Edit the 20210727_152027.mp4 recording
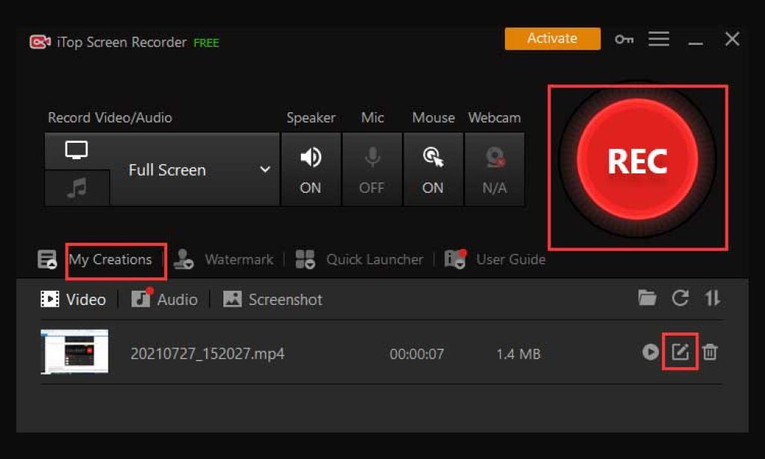Viewport: 765px width, 459px height. click(x=680, y=351)
